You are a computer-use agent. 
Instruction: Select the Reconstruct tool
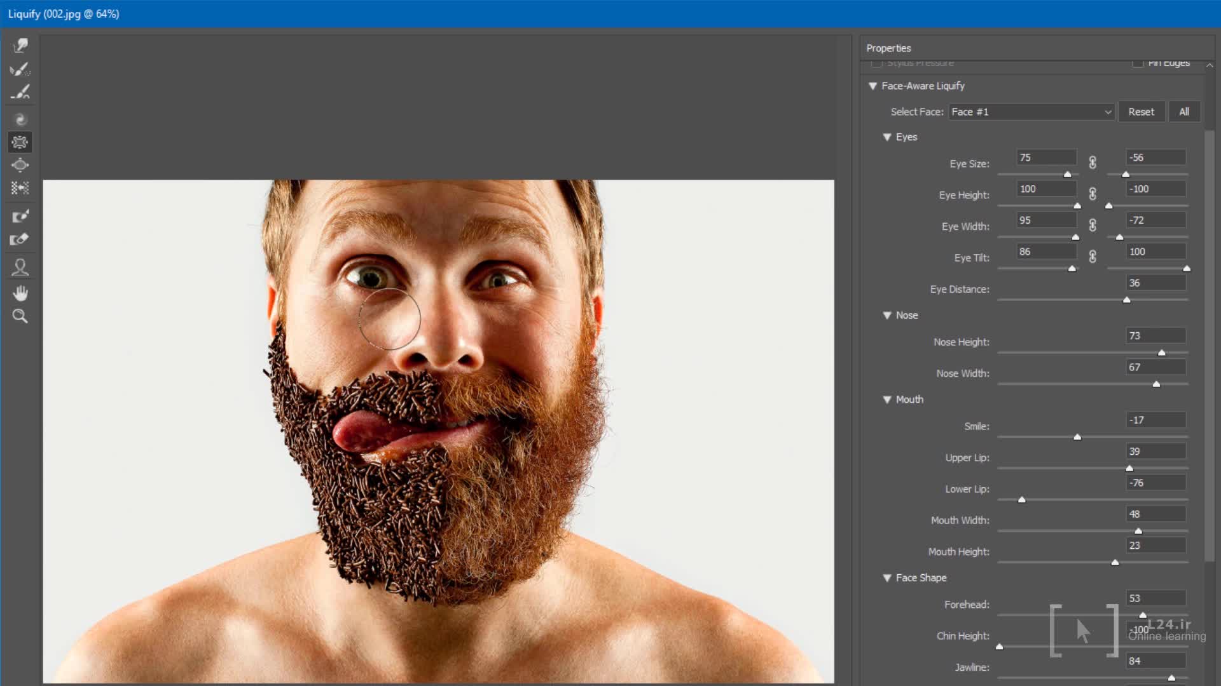click(20, 69)
